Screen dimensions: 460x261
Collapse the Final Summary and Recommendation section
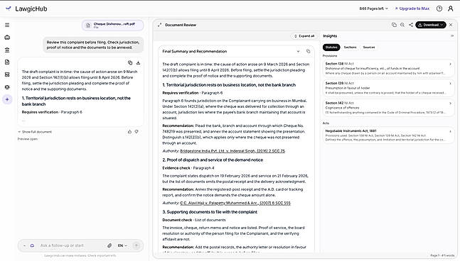pyautogui.click(x=298, y=51)
